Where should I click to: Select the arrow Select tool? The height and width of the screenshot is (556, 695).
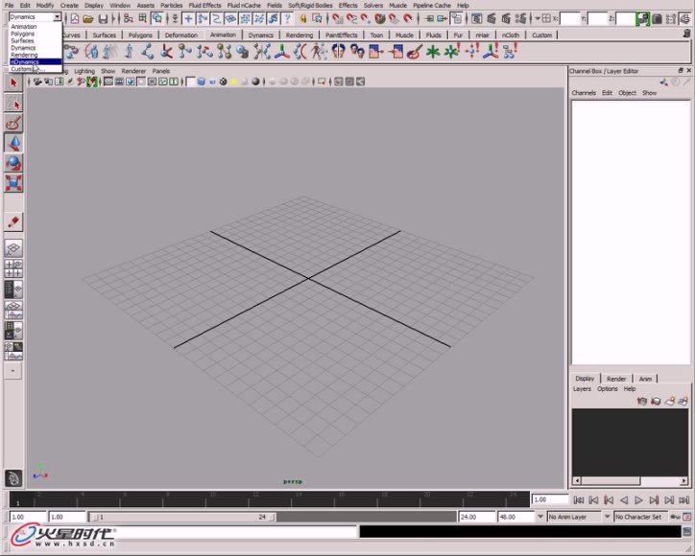click(13, 82)
